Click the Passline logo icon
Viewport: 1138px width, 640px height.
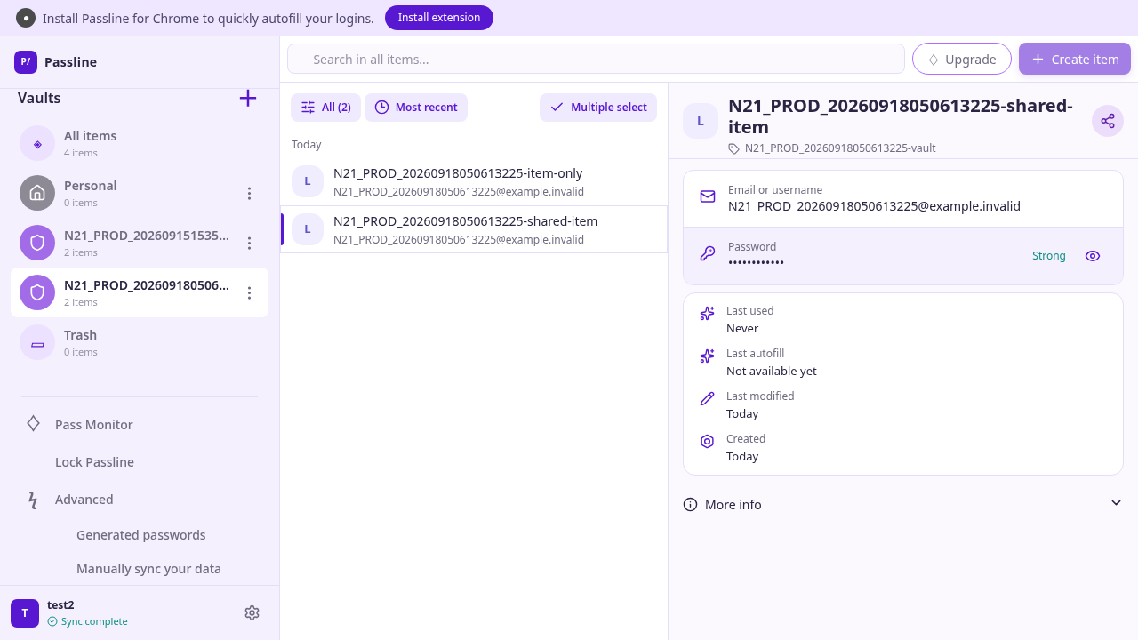(26, 61)
